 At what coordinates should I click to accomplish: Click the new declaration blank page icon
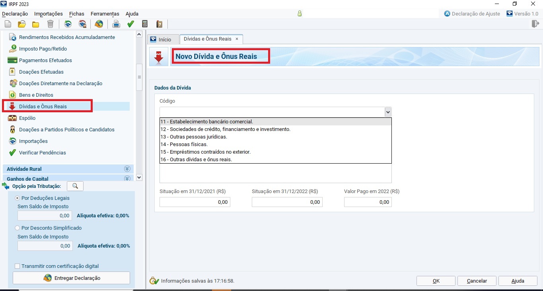pyautogui.click(x=8, y=24)
